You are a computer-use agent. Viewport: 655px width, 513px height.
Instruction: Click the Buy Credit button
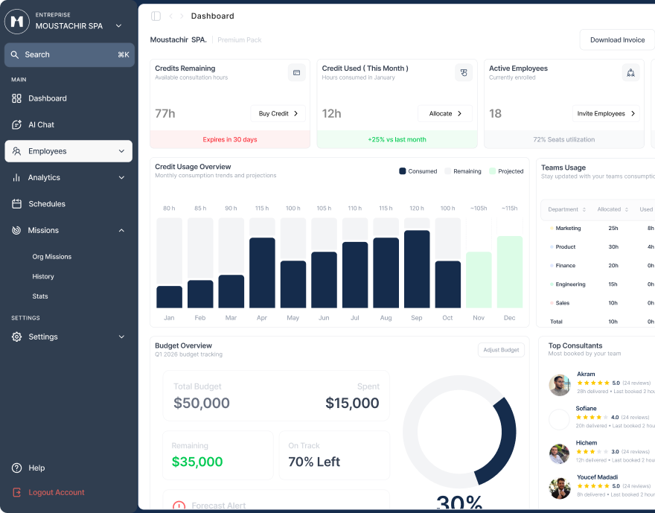(x=278, y=114)
